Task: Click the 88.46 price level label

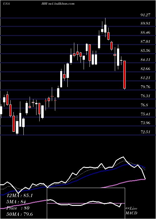Action: pyautogui.click(x=146, y=33)
